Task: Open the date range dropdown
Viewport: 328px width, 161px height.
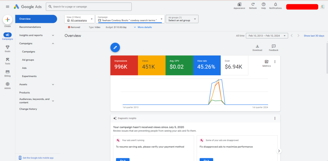Action: [267, 36]
